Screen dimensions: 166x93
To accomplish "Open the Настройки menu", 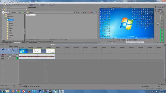I will point(27,3).
